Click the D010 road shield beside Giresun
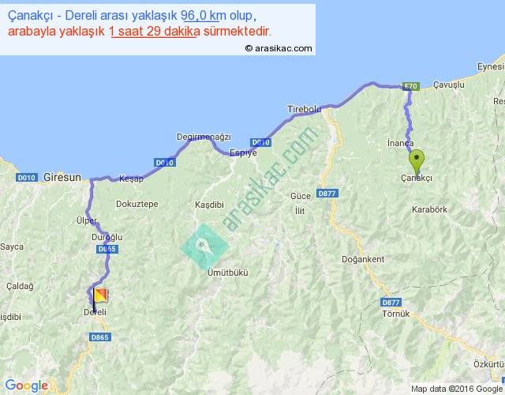This screenshot has width=505, height=395. [28, 178]
